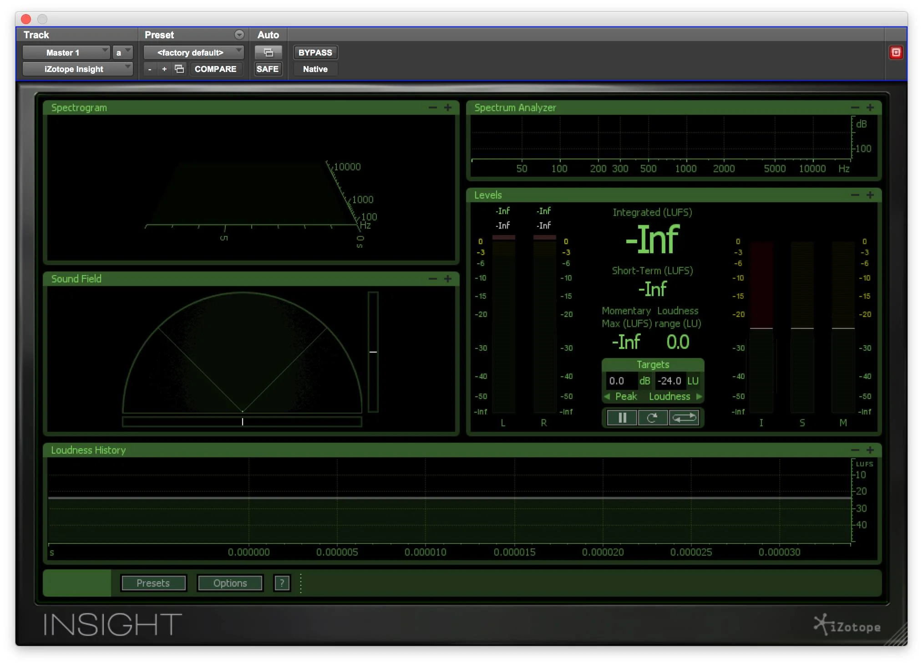
Task: Open the Master 1 track dropdown
Action: coord(66,52)
